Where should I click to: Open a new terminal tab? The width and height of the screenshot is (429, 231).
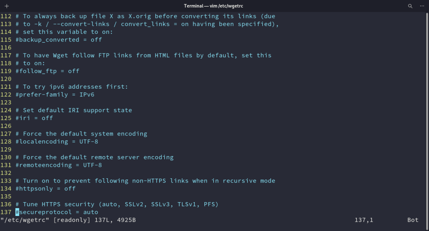pos(6,6)
